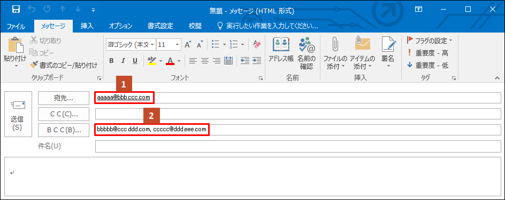Apply yellow text highlight color
Viewport: 505px width, 200px height.
(x=152, y=60)
